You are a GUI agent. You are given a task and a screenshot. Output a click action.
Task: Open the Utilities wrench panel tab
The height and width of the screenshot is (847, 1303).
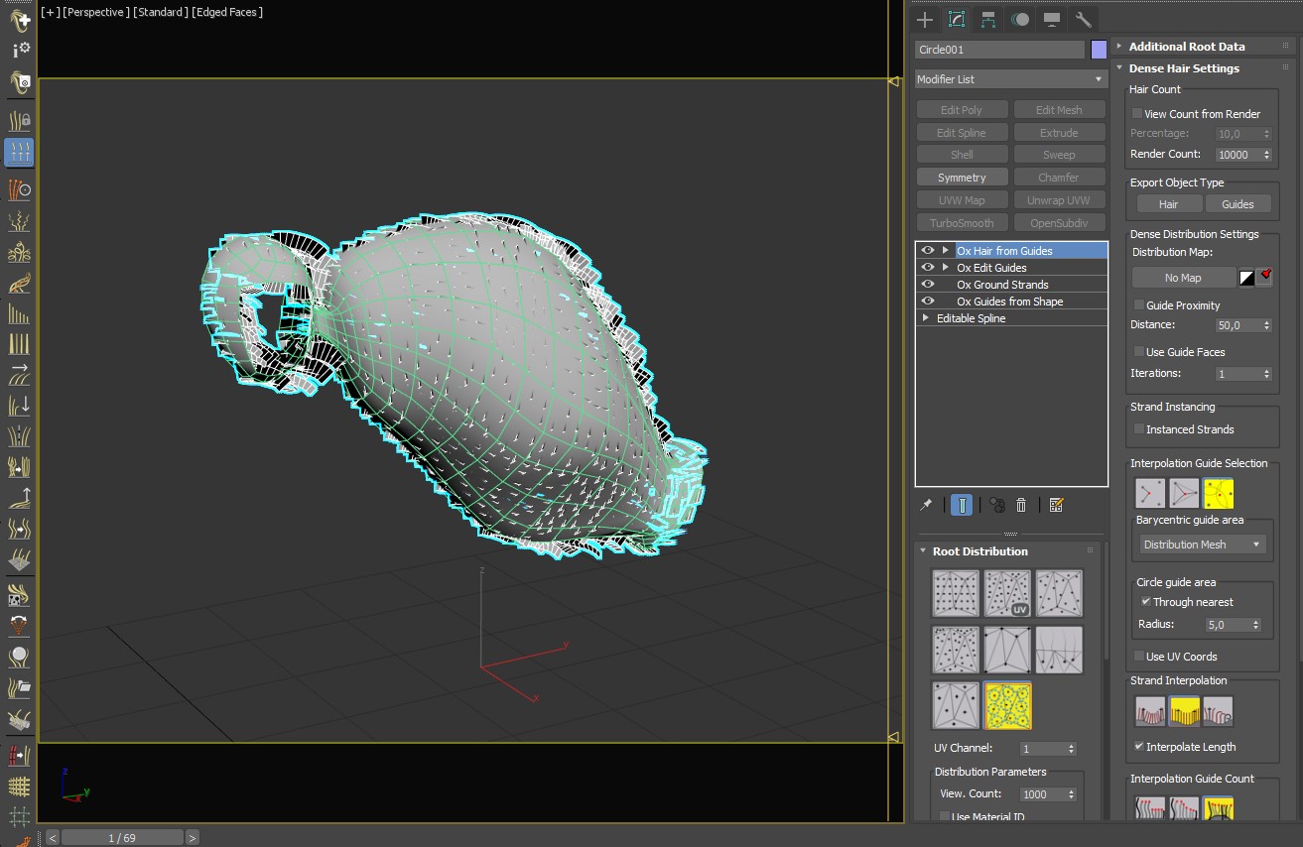pos(1084,19)
